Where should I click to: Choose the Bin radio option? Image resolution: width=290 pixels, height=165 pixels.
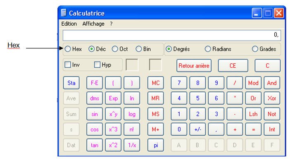pyautogui.click(x=138, y=49)
